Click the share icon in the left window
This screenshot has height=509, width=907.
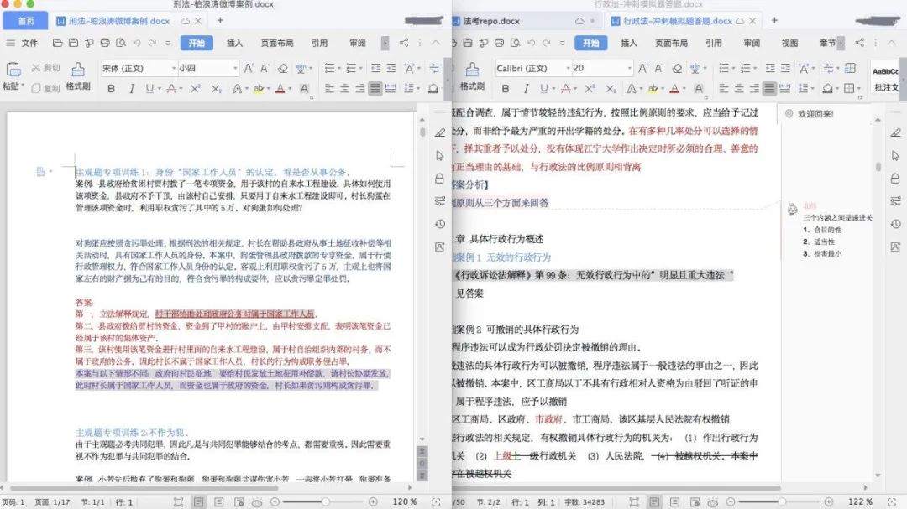(404, 43)
